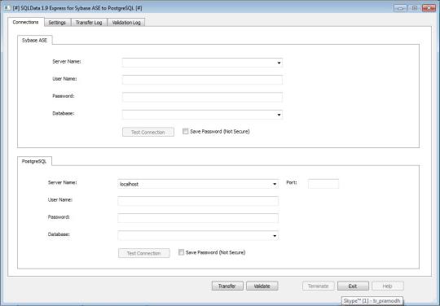The width and height of the screenshot is (440, 306).
Task: Click the Sybase ASE User Name field
Action: pyautogui.click(x=202, y=80)
